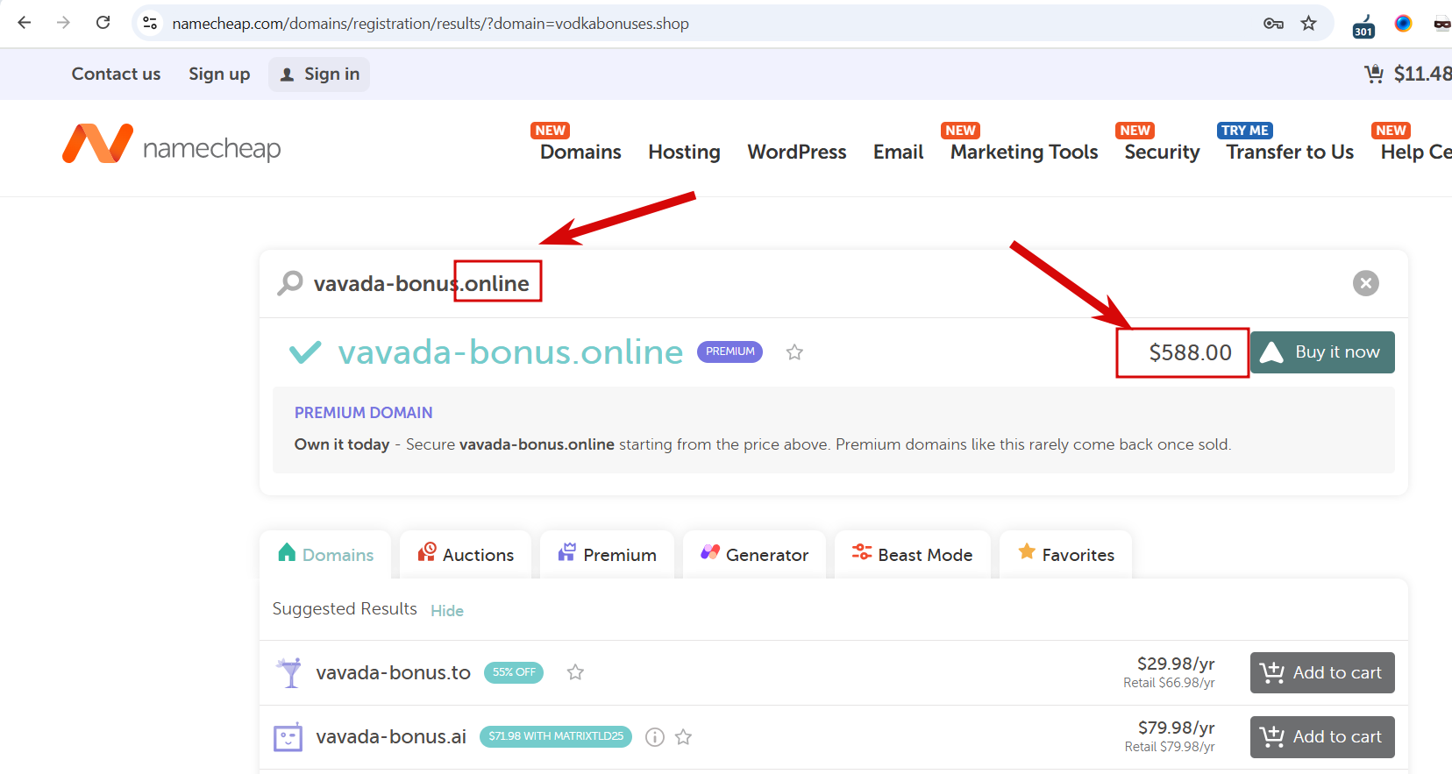
Task: Go to Namecheap homepage via the logo
Action: point(172,145)
